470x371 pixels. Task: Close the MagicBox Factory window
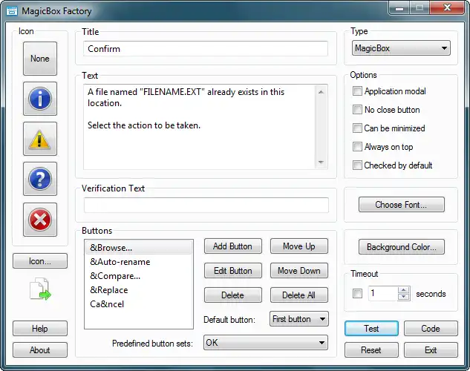coord(447,8)
